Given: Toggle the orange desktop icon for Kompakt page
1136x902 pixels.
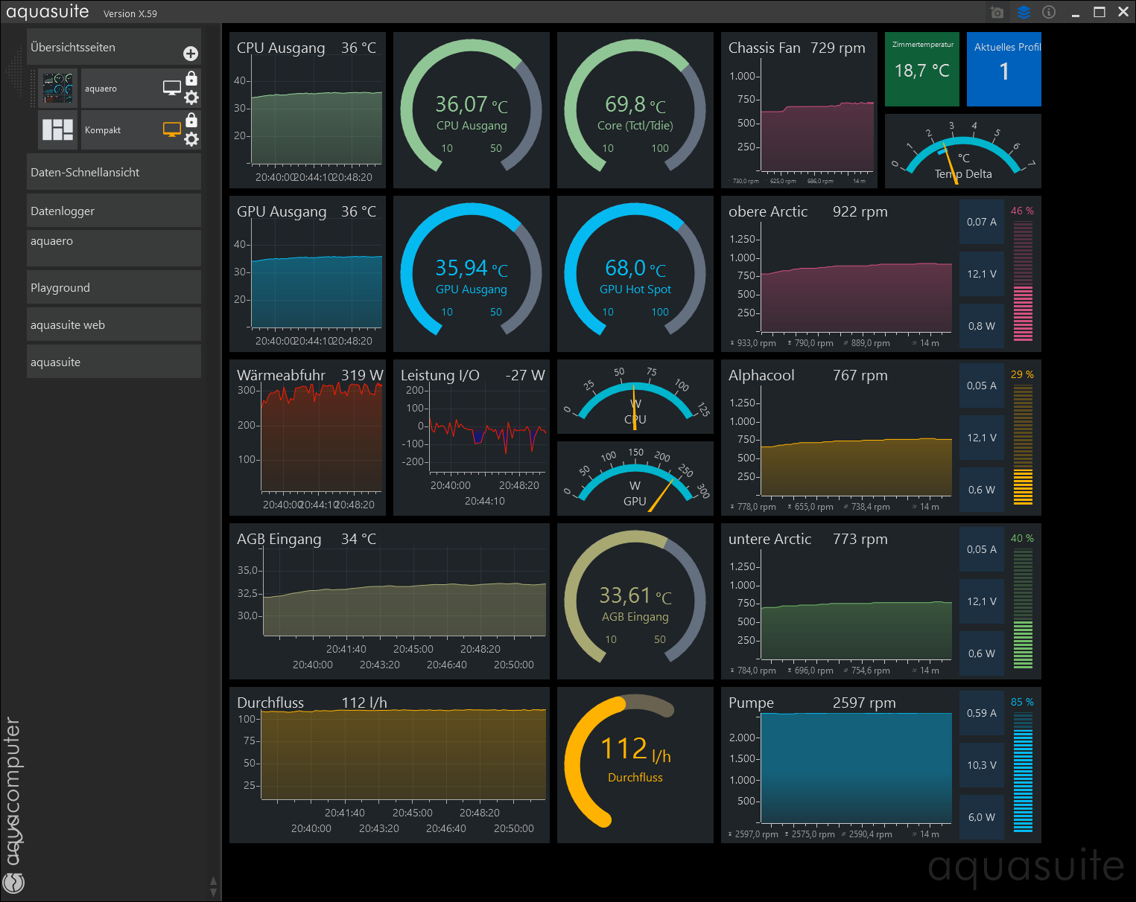Looking at the screenshot, I should click(x=172, y=129).
